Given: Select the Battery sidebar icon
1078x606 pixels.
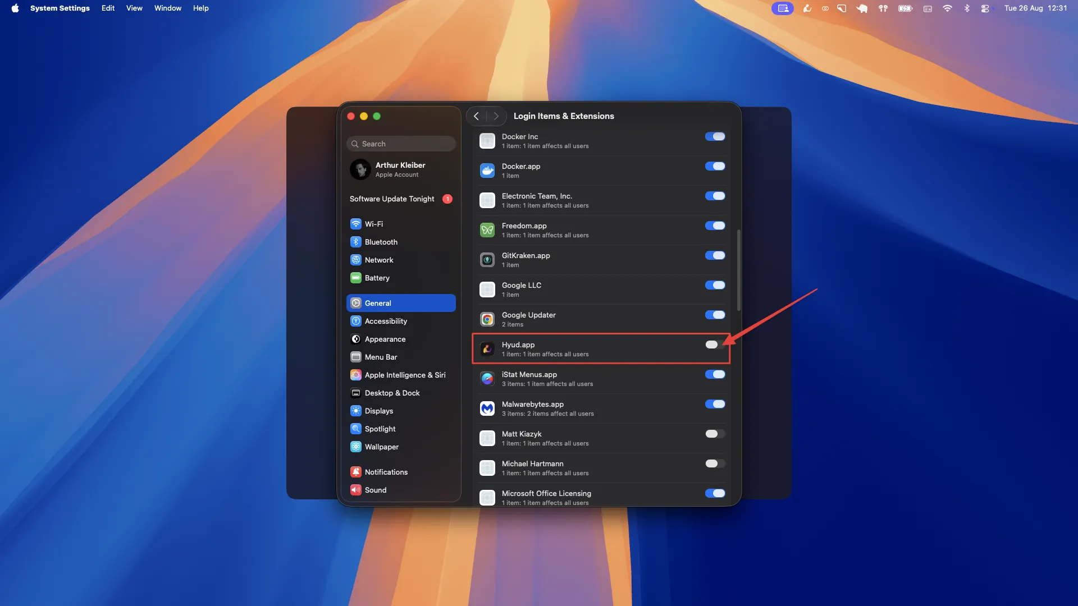Looking at the screenshot, I should click(x=355, y=278).
